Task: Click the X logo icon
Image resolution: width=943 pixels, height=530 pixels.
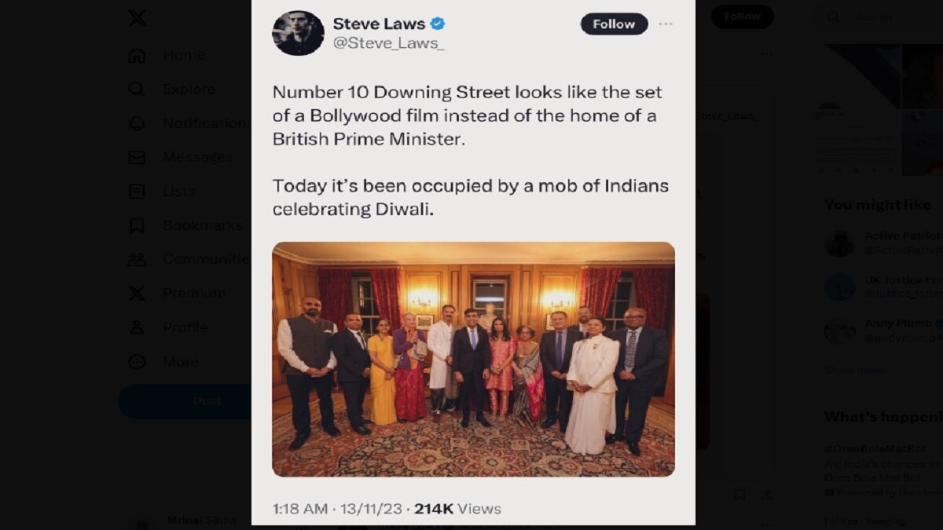Action: (x=138, y=17)
